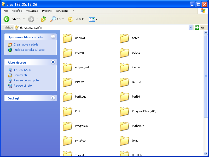This screenshot has width=209, height=157.
Task: Collapse the Altre risorse panel
Action: pyautogui.click(x=53, y=62)
